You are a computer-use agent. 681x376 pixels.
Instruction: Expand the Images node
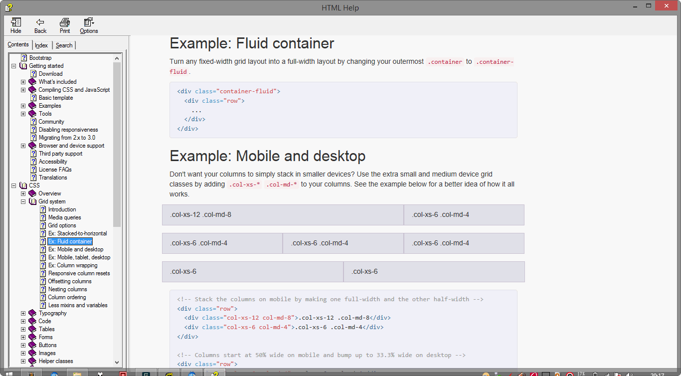pos(23,353)
